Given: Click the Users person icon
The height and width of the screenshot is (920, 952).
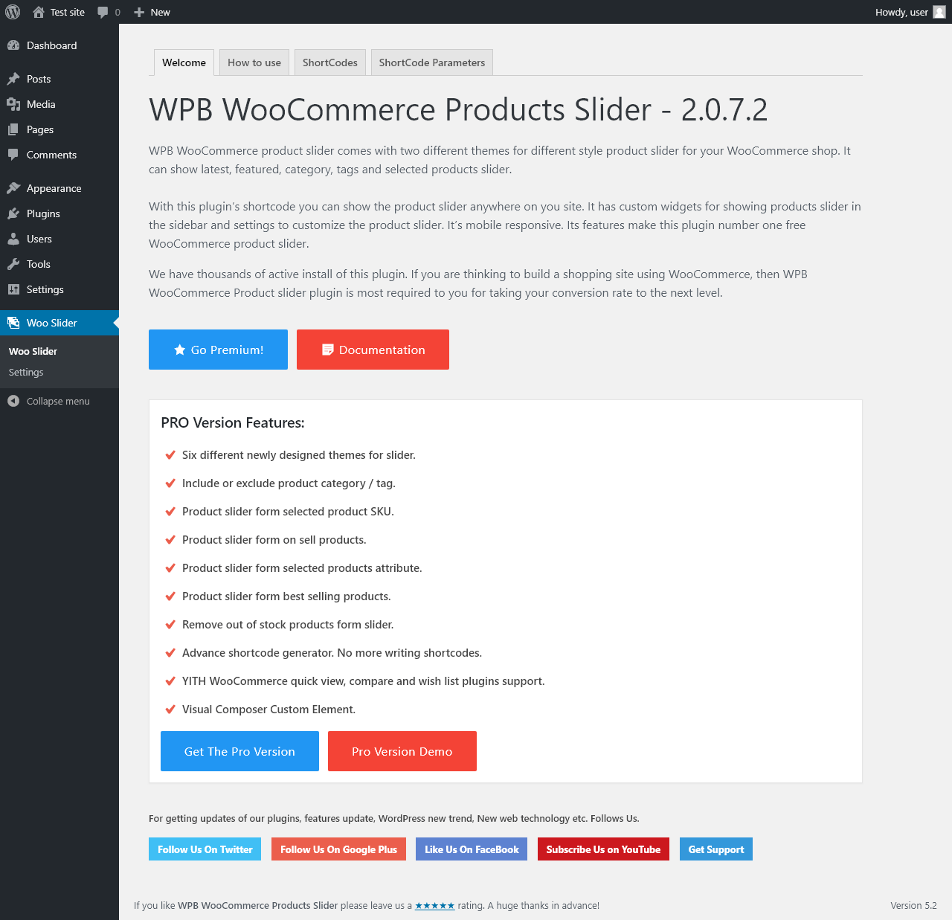Looking at the screenshot, I should pos(13,239).
